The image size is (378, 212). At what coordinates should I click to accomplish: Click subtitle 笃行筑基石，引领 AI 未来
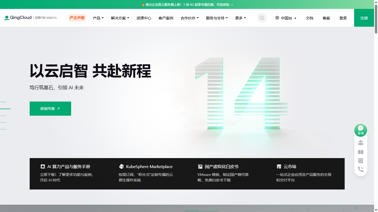pos(57,88)
